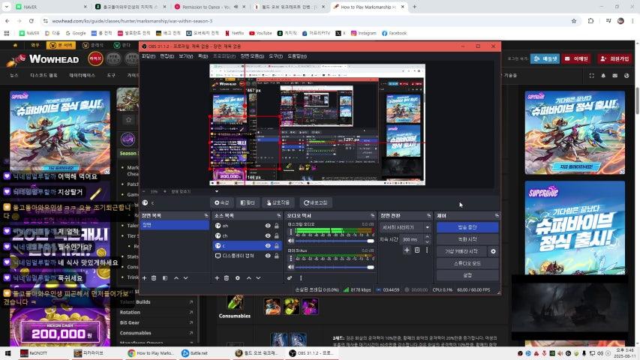Screen dimensions: 640x360
Task: Start recording in OBS controls
Action: (467, 239)
